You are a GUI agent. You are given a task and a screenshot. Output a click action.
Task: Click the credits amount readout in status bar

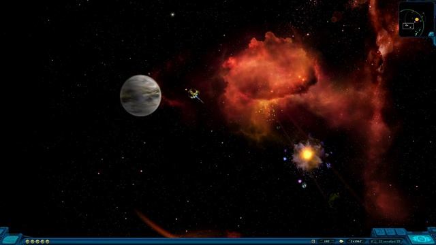click(356, 242)
